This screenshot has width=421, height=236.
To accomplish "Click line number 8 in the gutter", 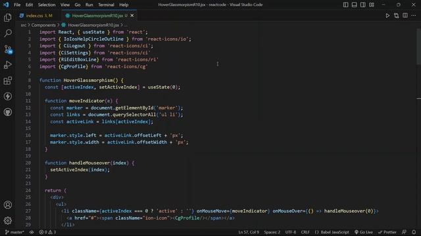I will pos(29,80).
